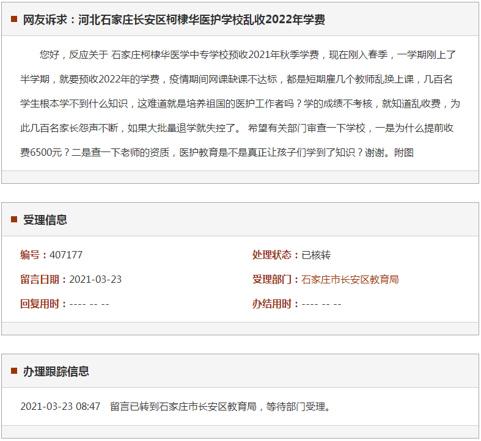Open the 石家庄市长安区教育局 department link
Image resolution: width=481 pixels, height=441 pixels.
tap(350, 280)
